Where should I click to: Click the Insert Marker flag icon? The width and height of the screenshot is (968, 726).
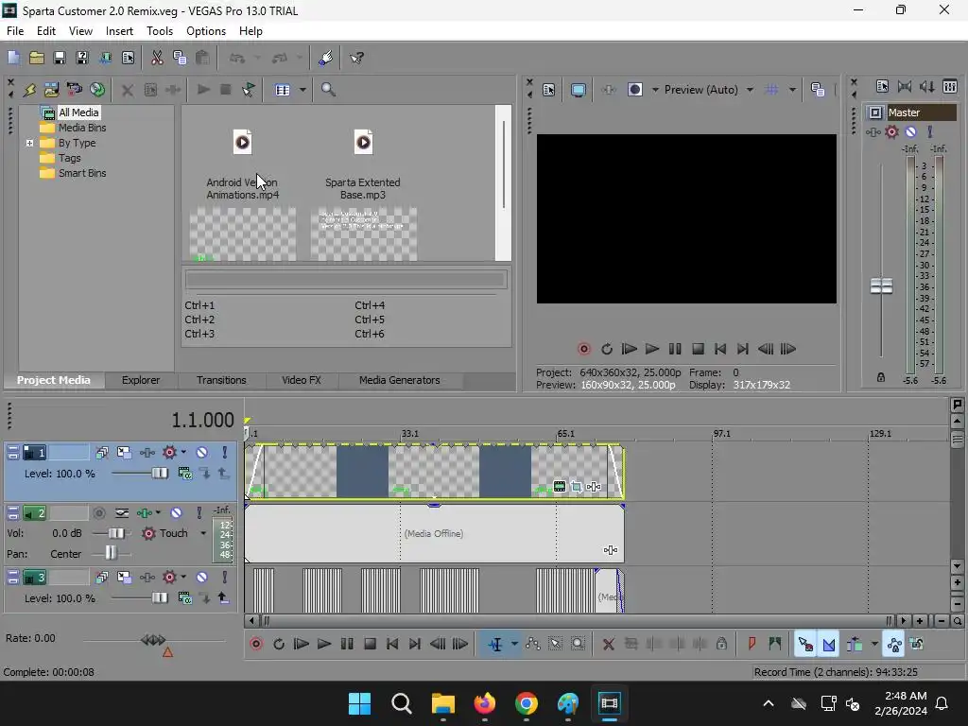(x=752, y=644)
